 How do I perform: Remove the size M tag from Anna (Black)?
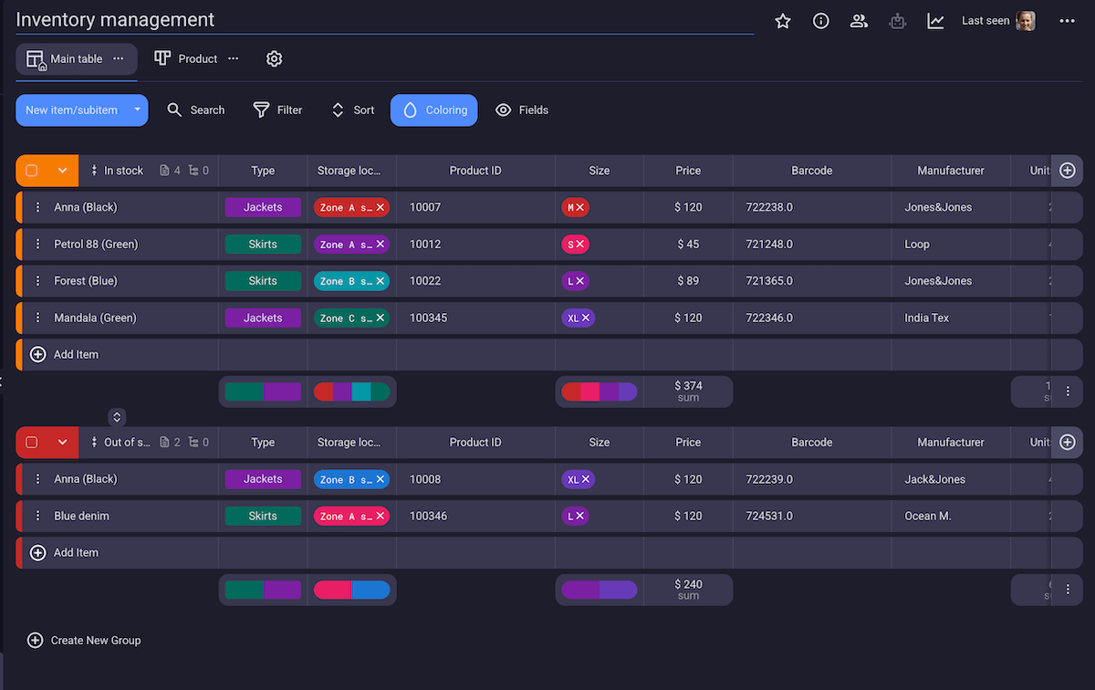tap(580, 208)
